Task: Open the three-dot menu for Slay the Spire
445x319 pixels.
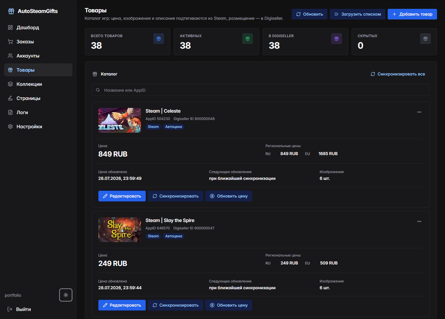Action: coord(419,221)
